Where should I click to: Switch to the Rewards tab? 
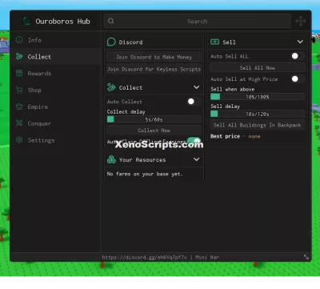(55, 73)
